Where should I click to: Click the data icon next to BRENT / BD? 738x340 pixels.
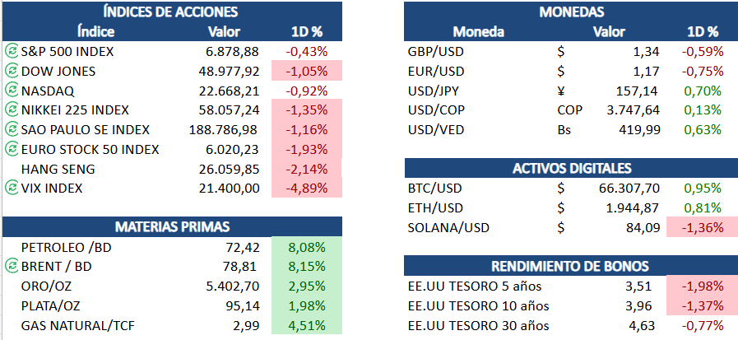(11, 267)
